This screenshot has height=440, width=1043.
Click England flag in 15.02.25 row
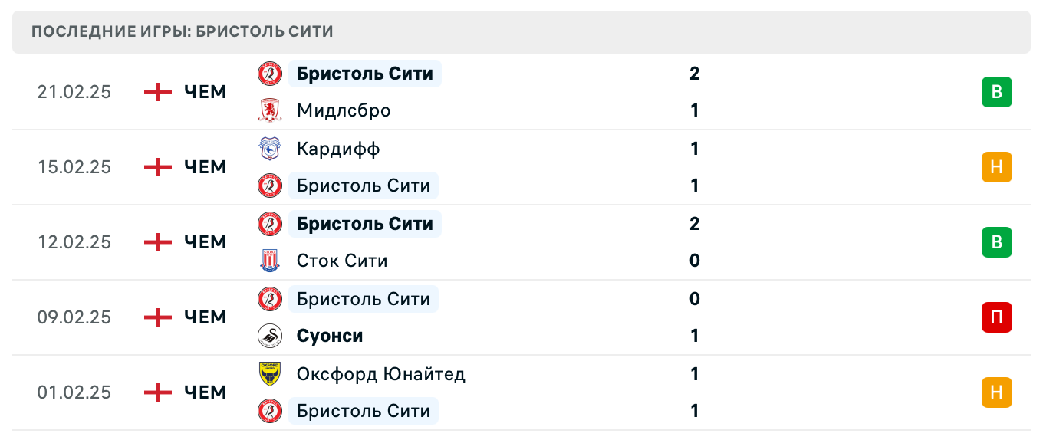(x=158, y=167)
